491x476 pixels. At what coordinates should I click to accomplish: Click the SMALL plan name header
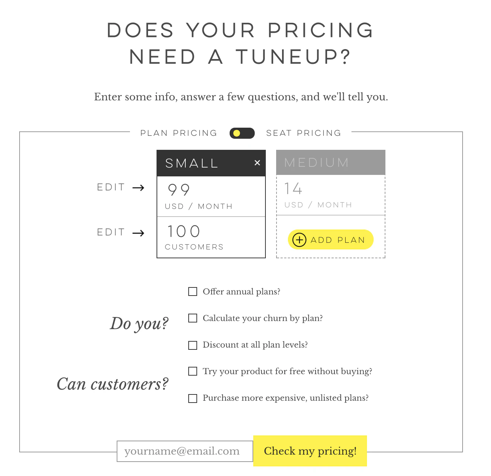pos(192,163)
